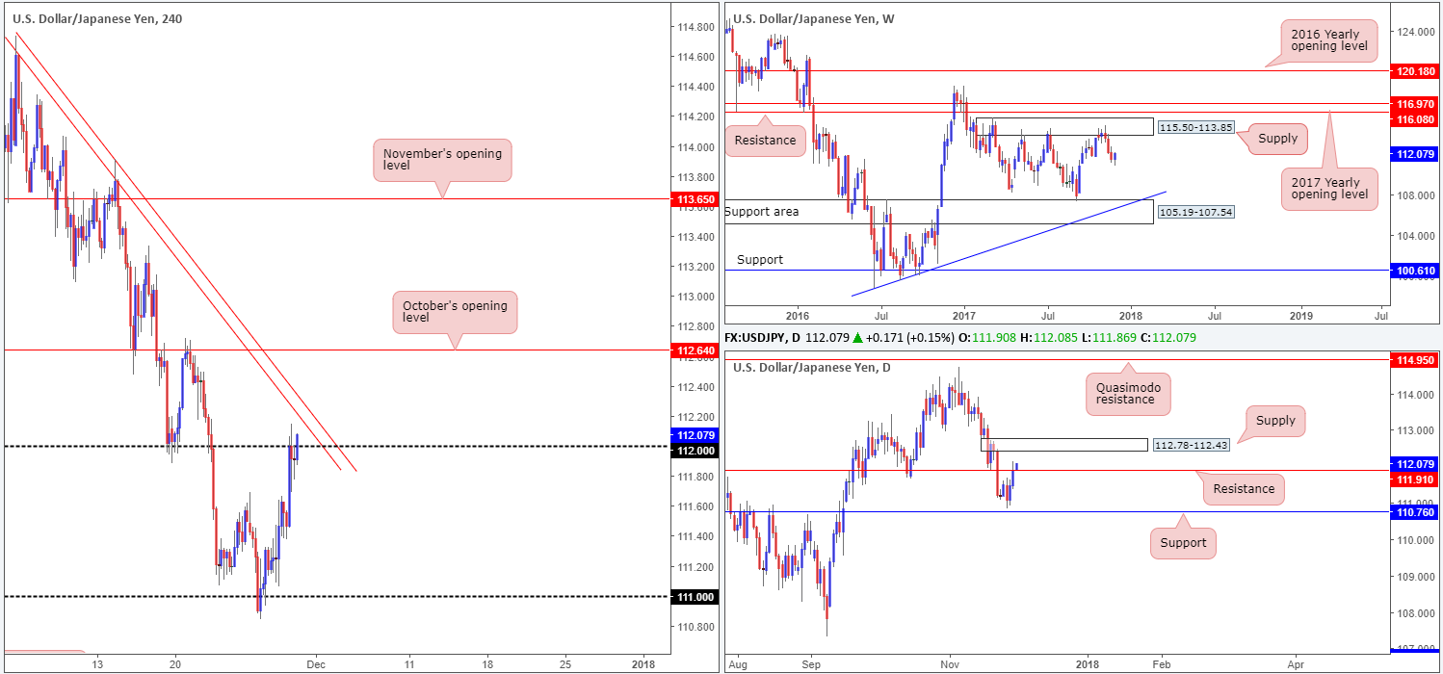Select the 111.910 resistance price label
The width and height of the screenshot is (1443, 674).
point(1416,479)
